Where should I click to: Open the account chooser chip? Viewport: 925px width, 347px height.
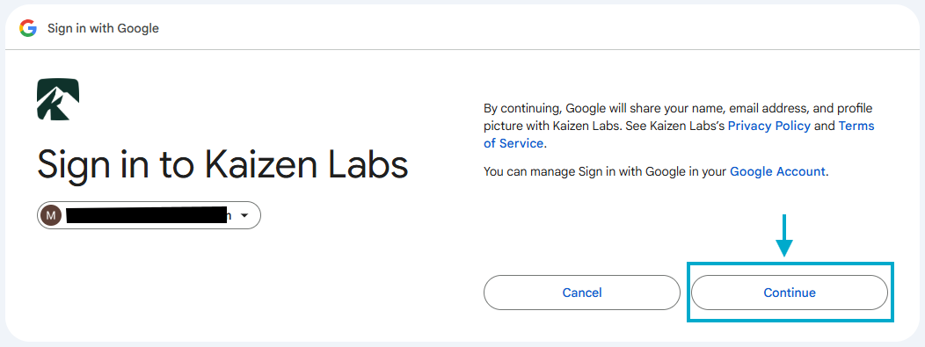pyautogui.click(x=149, y=215)
